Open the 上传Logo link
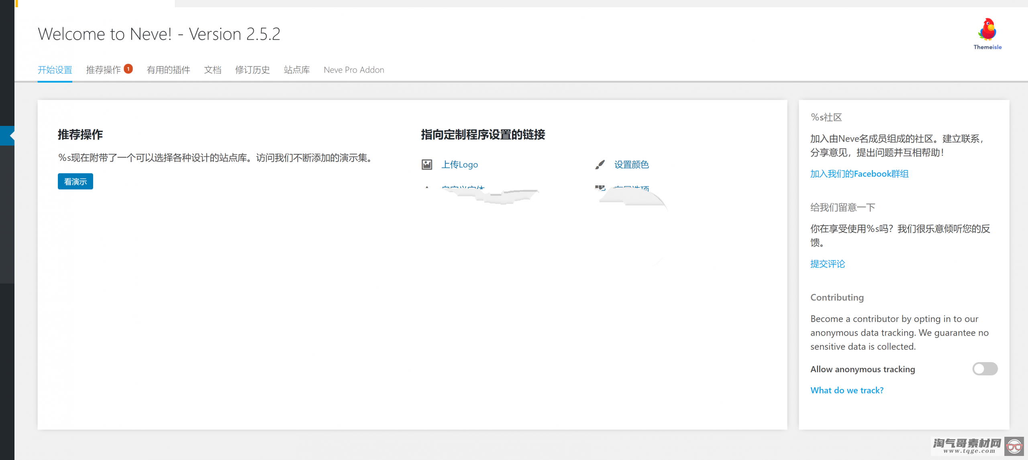Viewport: 1028px width, 460px height. pos(460,164)
